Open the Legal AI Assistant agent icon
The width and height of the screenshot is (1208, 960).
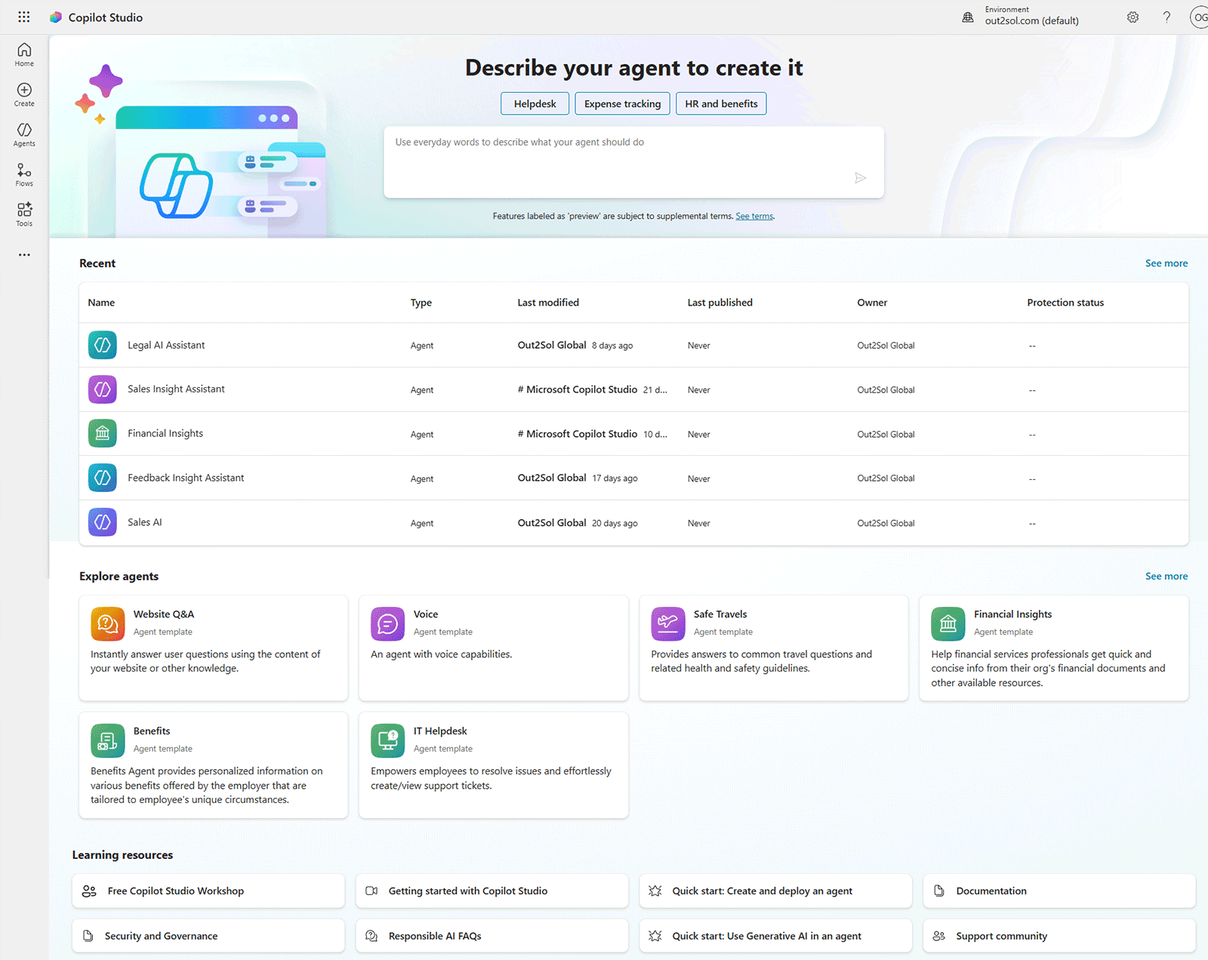102,345
